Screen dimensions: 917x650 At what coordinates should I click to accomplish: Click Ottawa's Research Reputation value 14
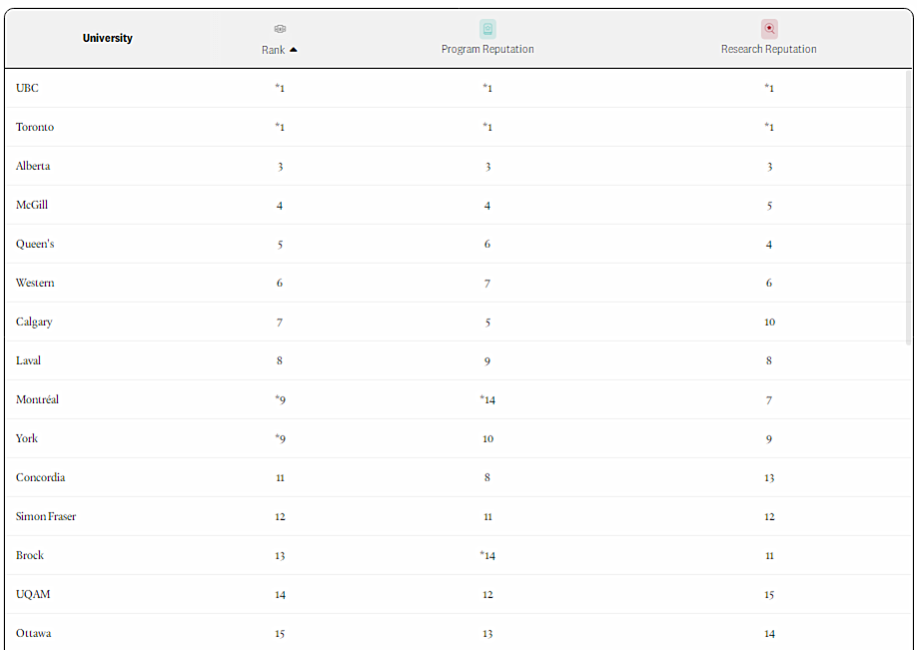tap(769, 634)
